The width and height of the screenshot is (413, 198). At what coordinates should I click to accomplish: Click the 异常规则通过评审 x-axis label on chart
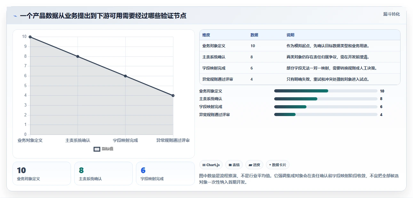173,140
